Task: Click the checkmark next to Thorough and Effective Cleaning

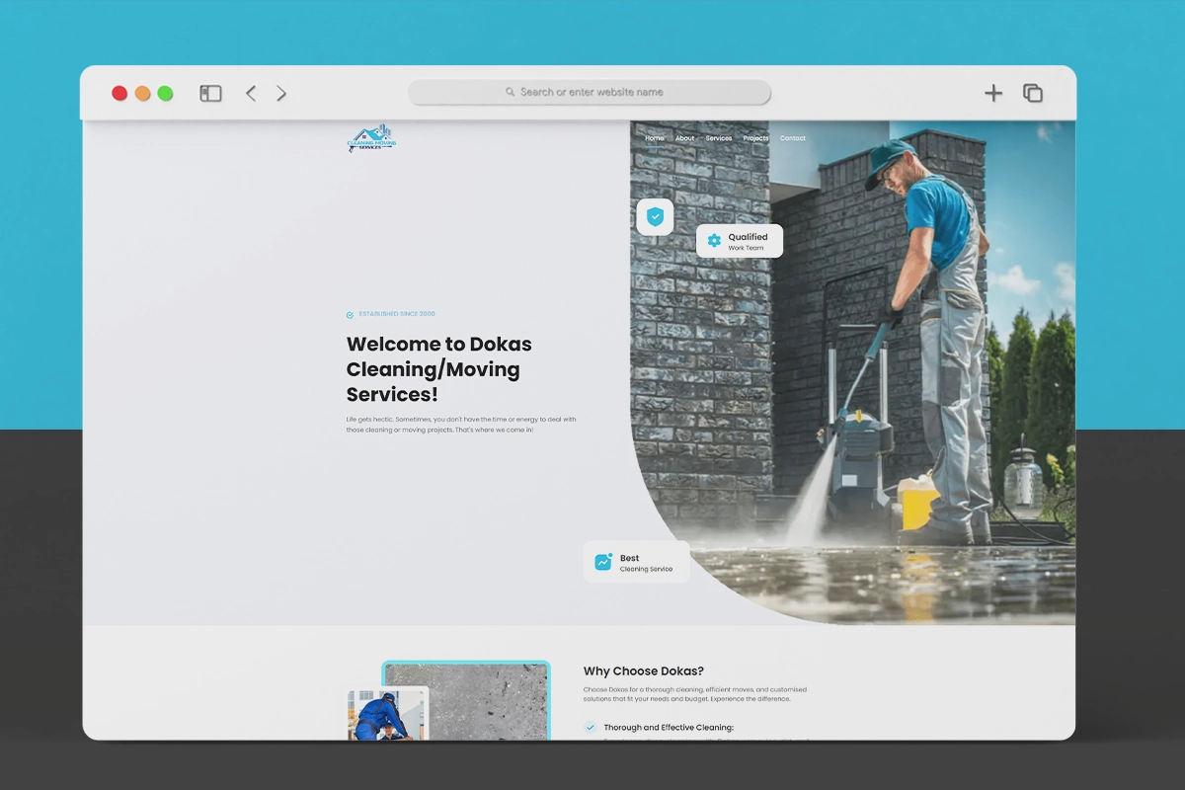Action: tap(591, 728)
